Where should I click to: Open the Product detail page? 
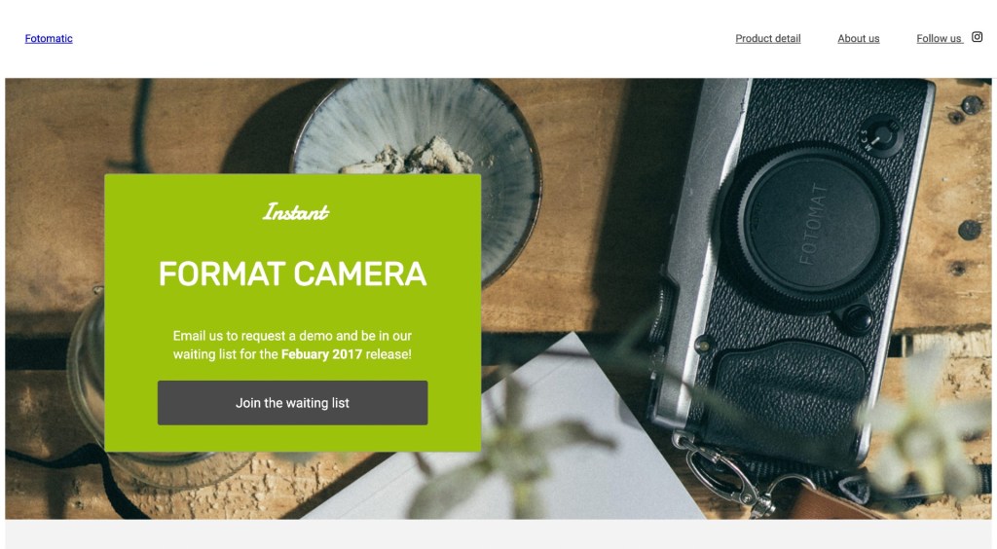pos(767,39)
